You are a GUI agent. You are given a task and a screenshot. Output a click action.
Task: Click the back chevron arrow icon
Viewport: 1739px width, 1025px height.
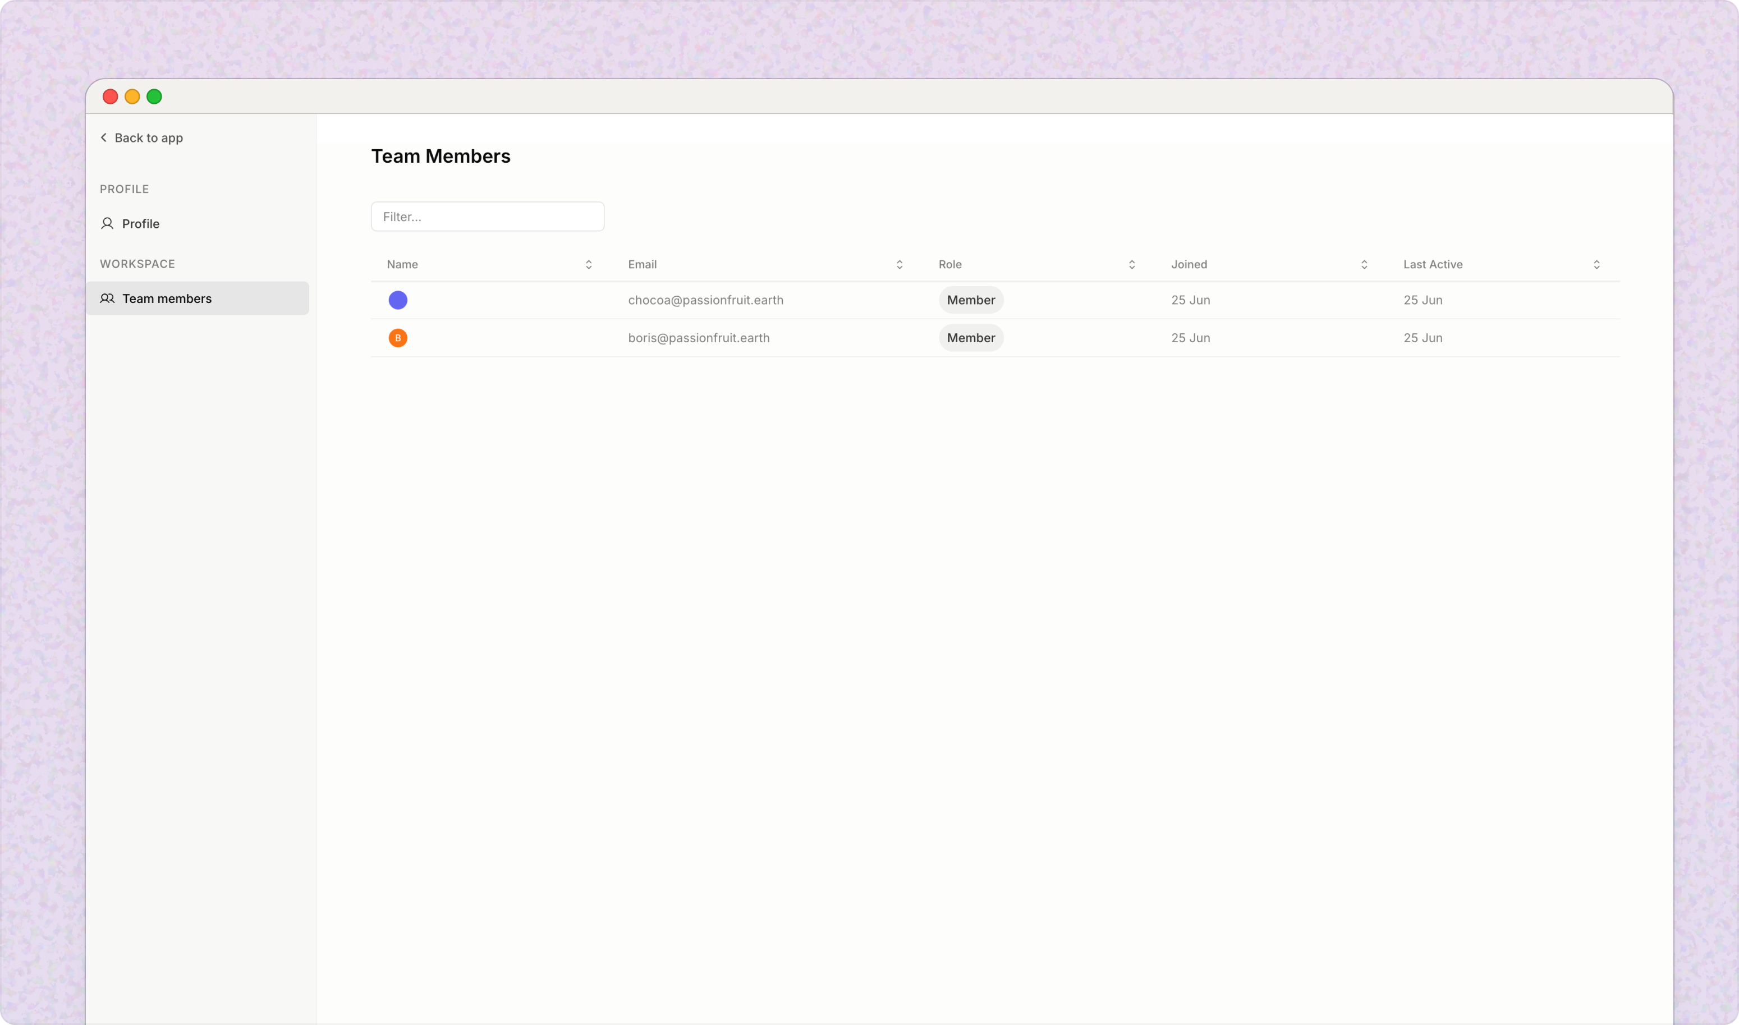click(104, 137)
